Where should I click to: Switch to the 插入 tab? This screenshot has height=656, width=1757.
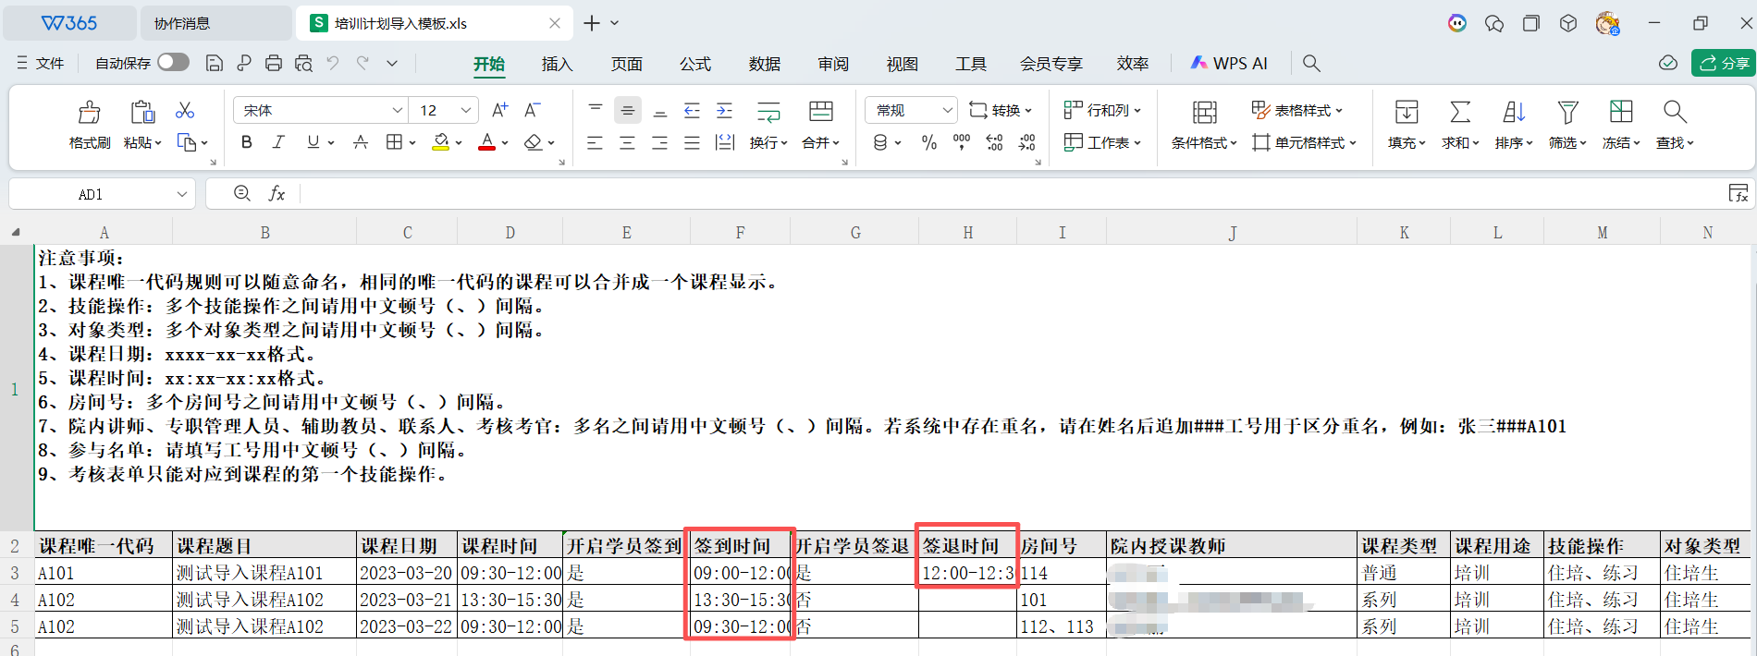click(x=557, y=64)
